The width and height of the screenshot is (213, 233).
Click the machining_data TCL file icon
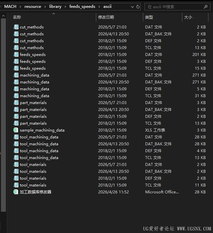tap(16, 96)
